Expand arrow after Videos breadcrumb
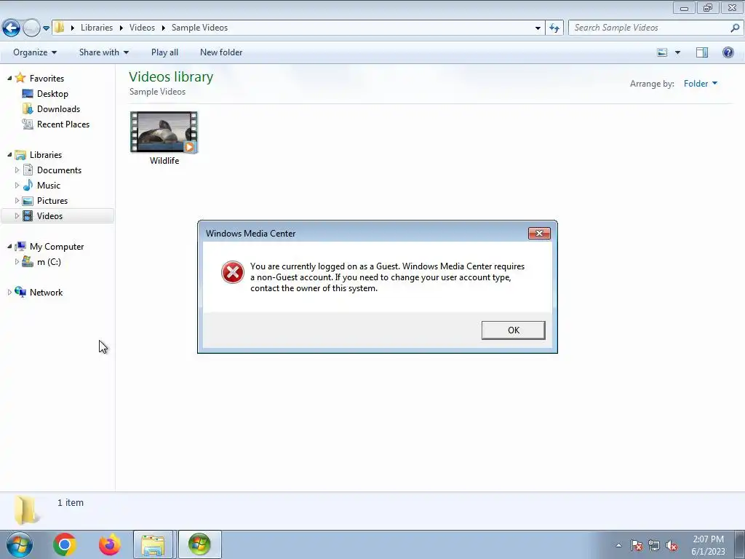The height and width of the screenshot is (559, 745). tap(163, 28)
